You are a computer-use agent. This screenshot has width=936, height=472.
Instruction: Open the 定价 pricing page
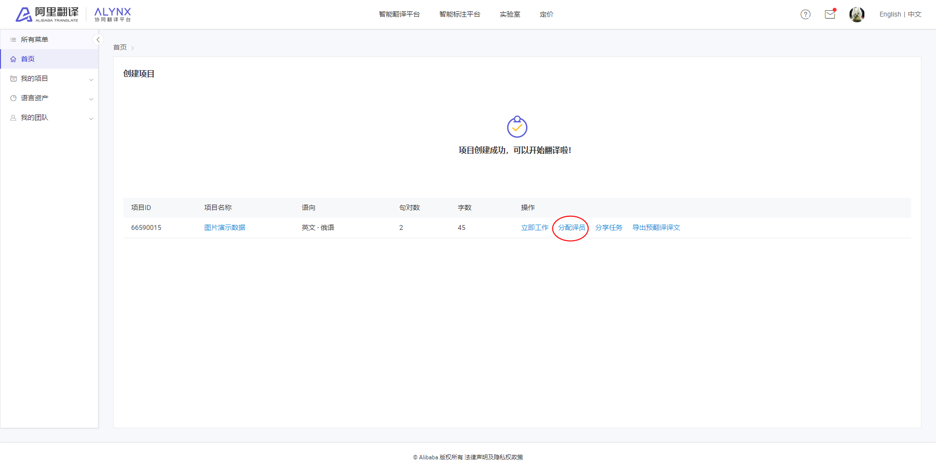[x=546, y=15]
